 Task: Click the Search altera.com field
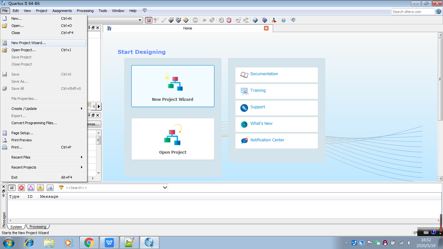pos(413,12)
